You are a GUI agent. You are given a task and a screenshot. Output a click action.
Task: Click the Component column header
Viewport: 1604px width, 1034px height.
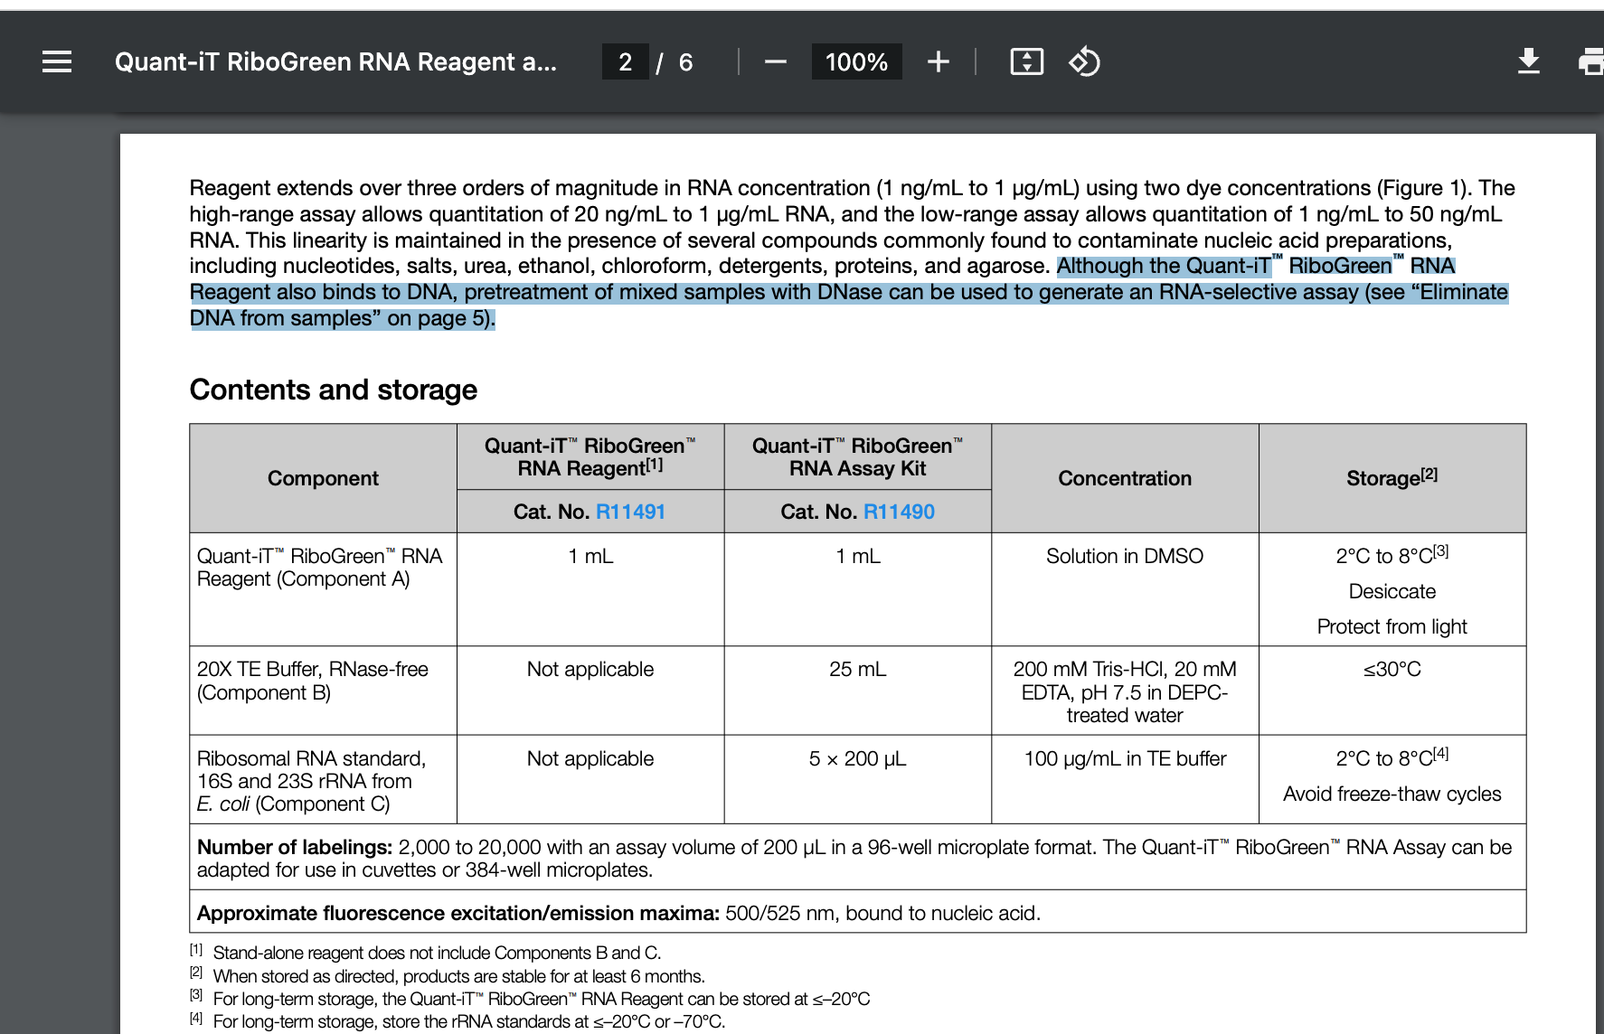(x=323, y=478)
